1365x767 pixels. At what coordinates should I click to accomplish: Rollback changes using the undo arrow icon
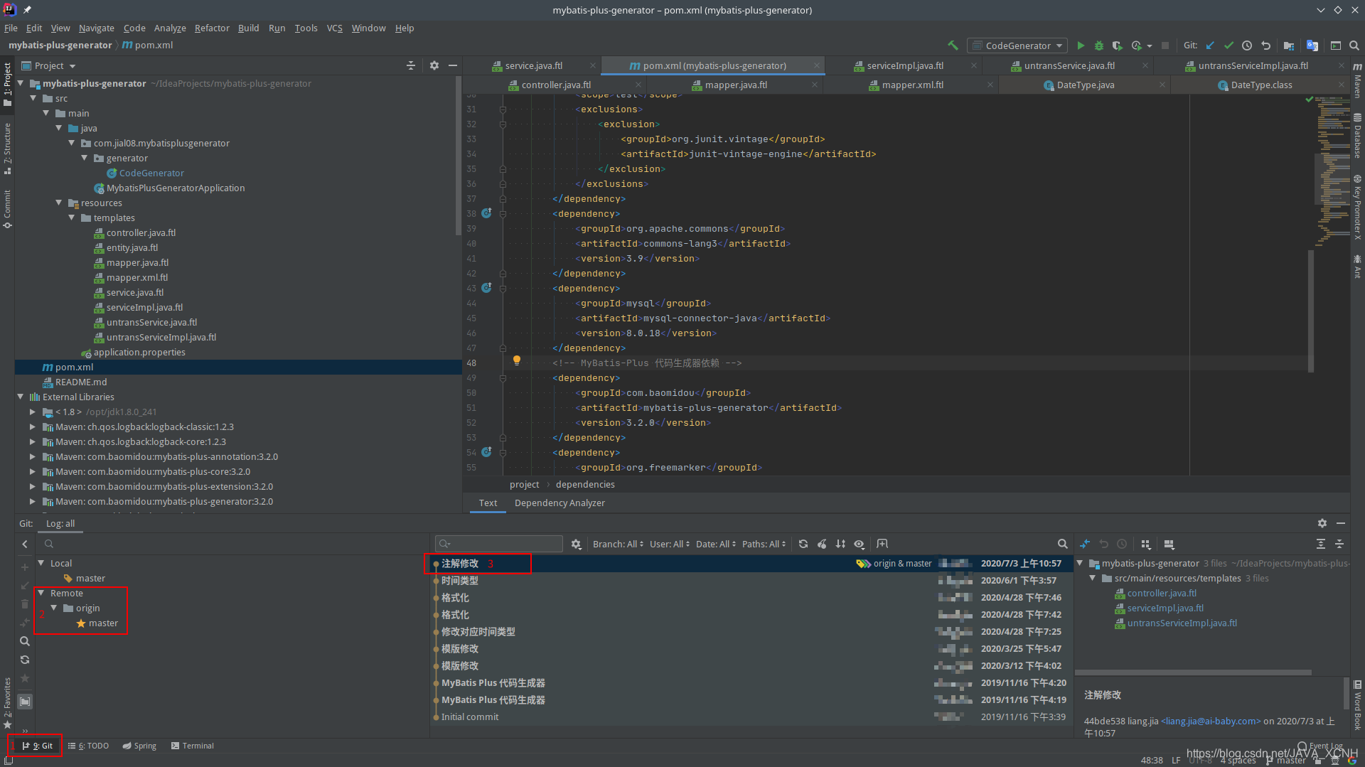(x=1265, y=45)
